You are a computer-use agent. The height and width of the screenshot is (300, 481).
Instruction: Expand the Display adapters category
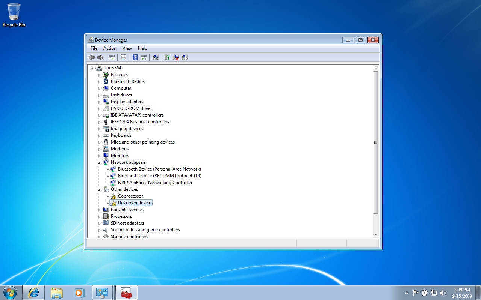point(100,102)
